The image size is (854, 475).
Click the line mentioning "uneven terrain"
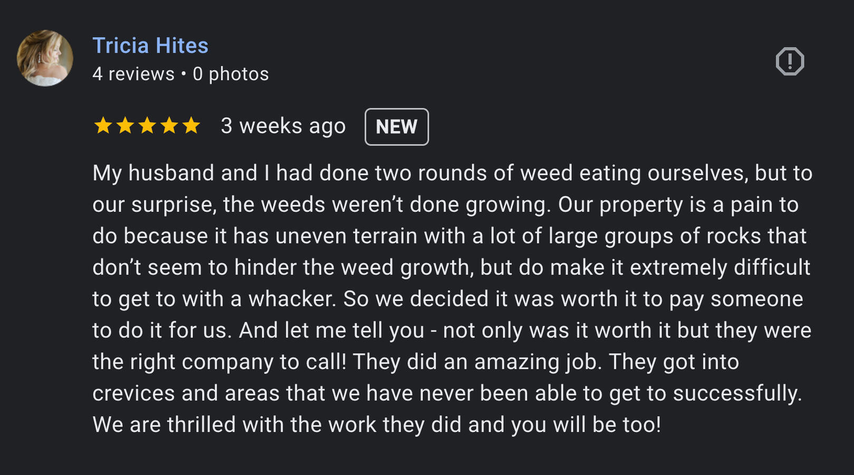click(449, 236)
